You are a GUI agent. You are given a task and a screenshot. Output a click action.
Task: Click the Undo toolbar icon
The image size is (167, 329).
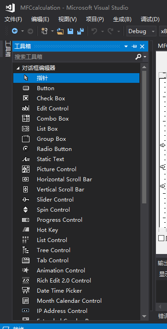coord(94,31)
